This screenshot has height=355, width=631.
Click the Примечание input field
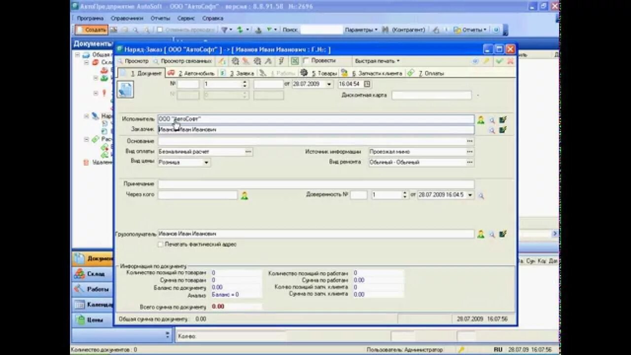(x=316, y=184)
